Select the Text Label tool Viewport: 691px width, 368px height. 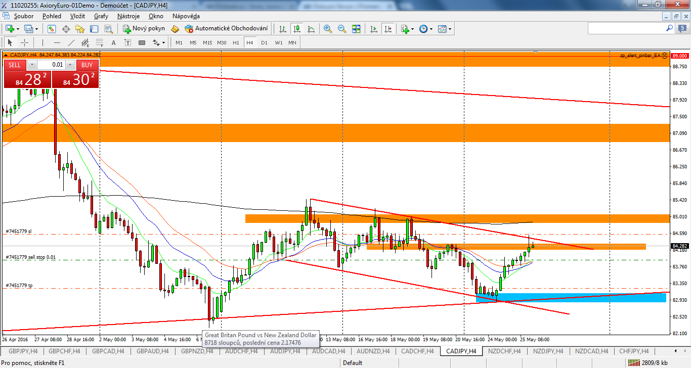(x=127, y=42)
